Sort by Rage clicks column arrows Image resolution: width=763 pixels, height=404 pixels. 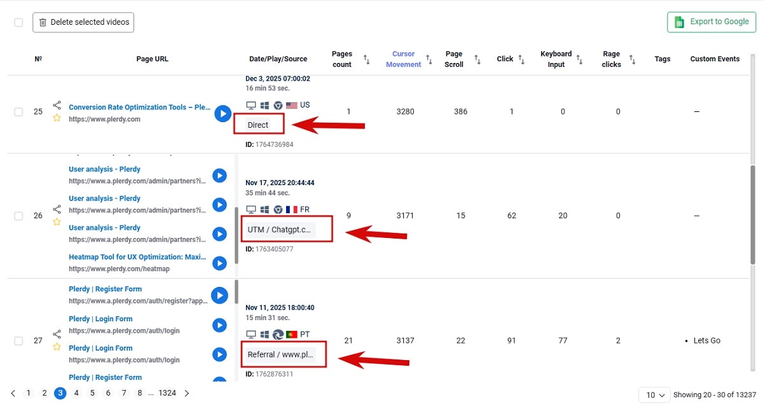[632, 59]
